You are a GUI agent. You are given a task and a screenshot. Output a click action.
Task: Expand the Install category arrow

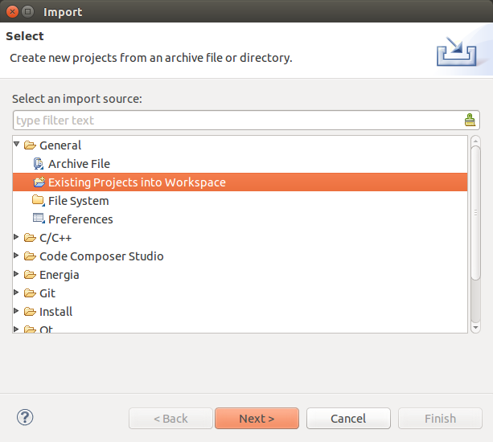coord(18,312)
